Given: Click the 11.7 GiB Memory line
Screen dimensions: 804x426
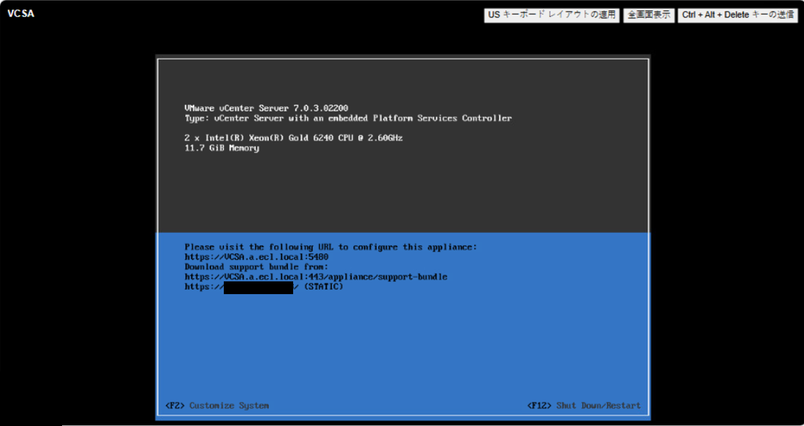Looking at the screenshot, I should (x=222, y=148).
